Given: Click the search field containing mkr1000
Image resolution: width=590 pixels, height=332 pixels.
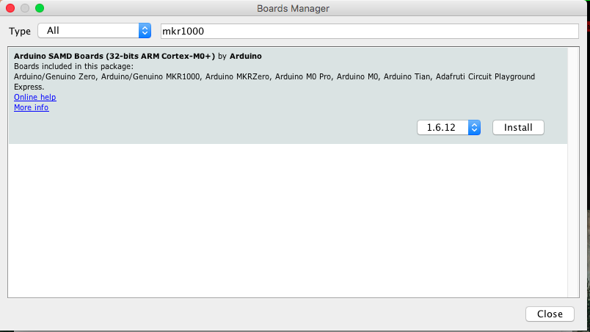Looking at the screenshot, I should pyautogui.click(x=370, y=31).
